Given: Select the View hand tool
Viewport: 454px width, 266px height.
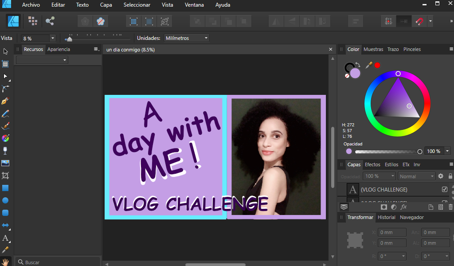Looking at the screenshot, I should [x=5, y=262].
